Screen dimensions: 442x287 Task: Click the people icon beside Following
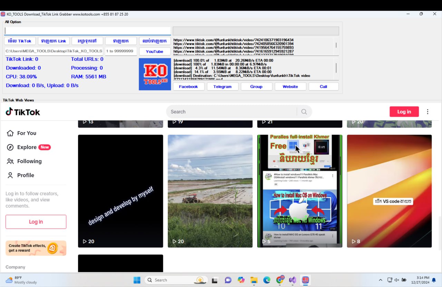point(10,161)
